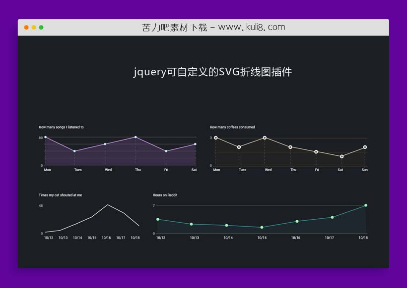Select the 'Times my cat shouted at me' title
The height and width of the screenshot is (288, 407).
(60, 195)
